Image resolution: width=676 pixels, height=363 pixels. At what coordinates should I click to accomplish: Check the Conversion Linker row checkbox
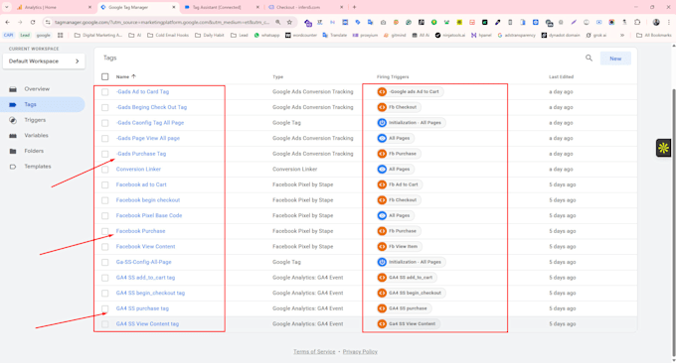[x=105, y=169]
